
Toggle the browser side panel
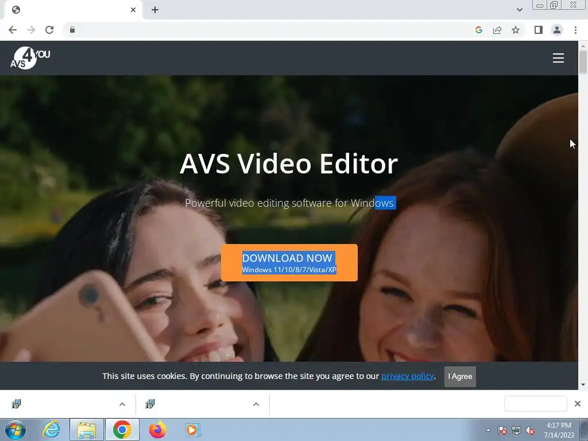pos(539,30)
